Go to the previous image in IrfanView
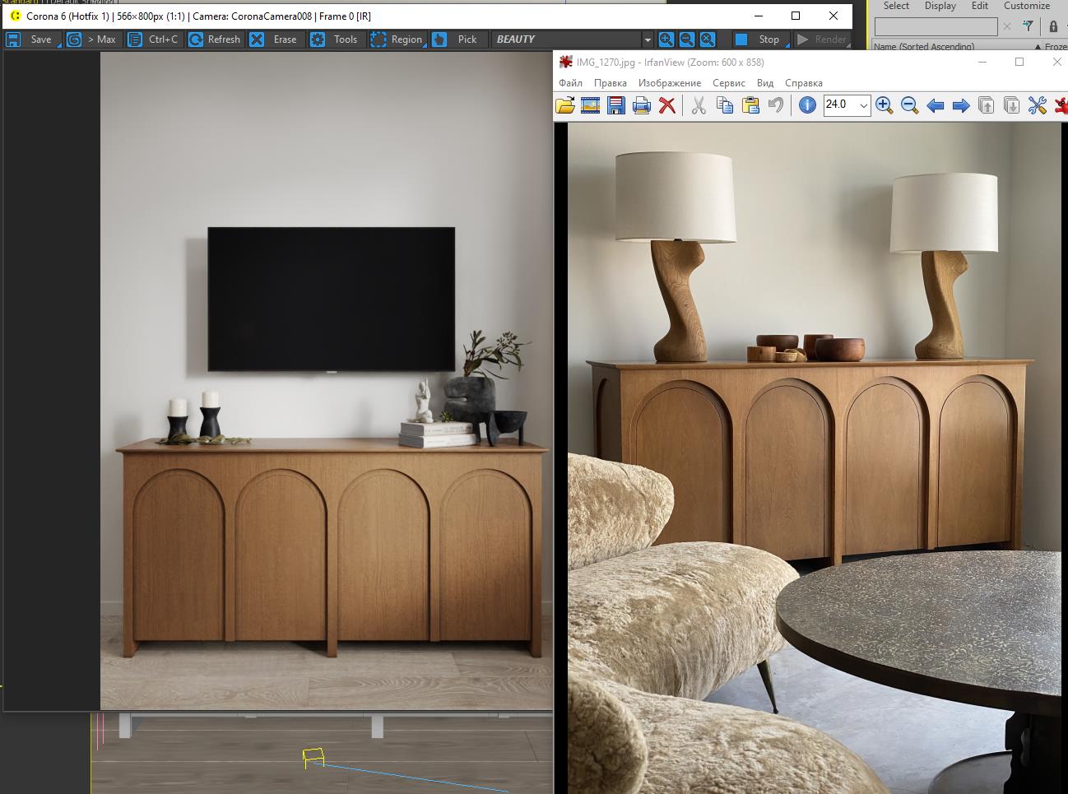Image resolution: width=1068 pixels, height=794 pixels. coord(936,105)
